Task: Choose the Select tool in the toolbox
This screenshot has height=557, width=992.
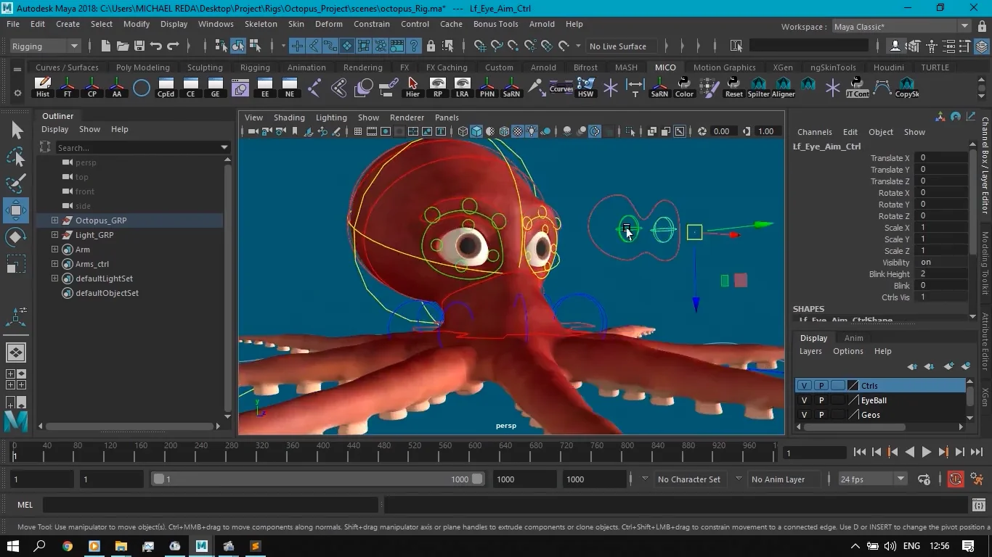Action: click(x=16, y=131)
